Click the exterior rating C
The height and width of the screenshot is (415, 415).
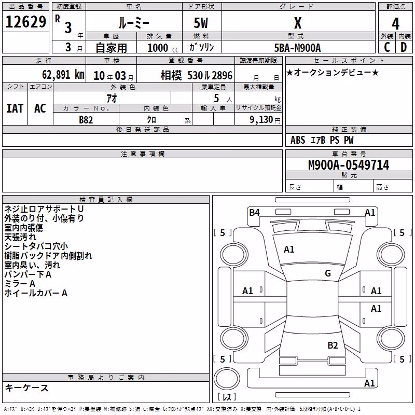(387, 47)
